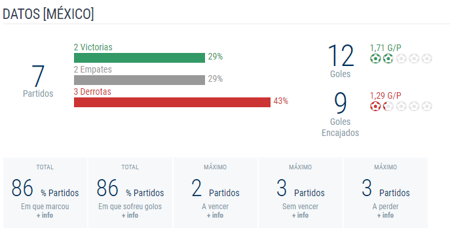The width and height of the screenshot is (450, 236).
Task: Click the half-filled red goals-conceded ball icon
Action: [x=388, y=107]
